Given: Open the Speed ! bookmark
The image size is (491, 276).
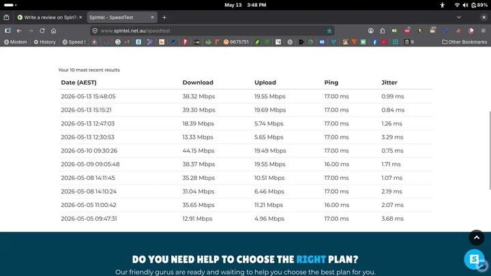Looking at the screenshot, I should click(x=74, y=42).
